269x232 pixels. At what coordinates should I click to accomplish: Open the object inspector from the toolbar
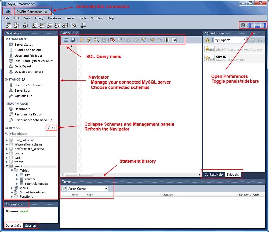(25, 25)
